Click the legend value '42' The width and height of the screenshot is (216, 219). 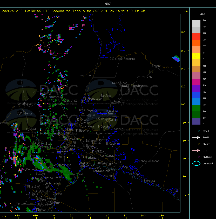tap(204, 79)
